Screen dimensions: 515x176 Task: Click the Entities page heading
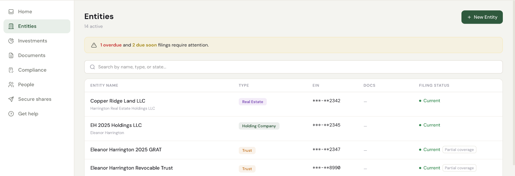(99, 16)
